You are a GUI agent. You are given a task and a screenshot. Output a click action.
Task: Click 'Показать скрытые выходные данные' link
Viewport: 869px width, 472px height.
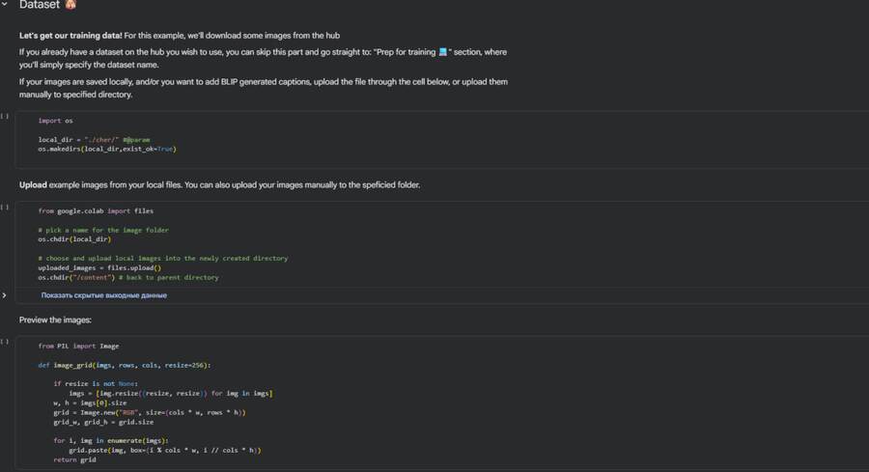(x=103, y=295)
